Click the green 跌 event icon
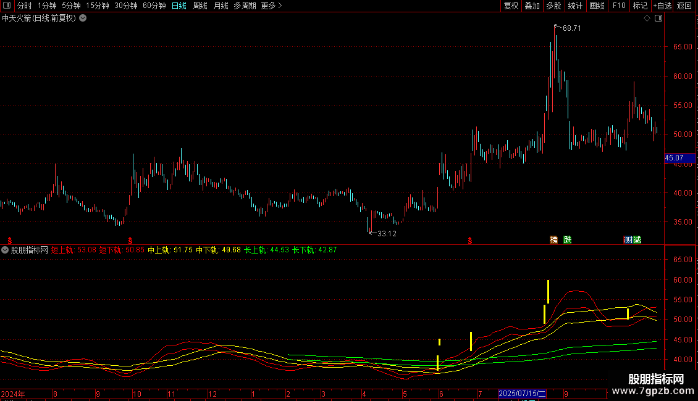Viewport: 698px width, 401px height. 568,239
